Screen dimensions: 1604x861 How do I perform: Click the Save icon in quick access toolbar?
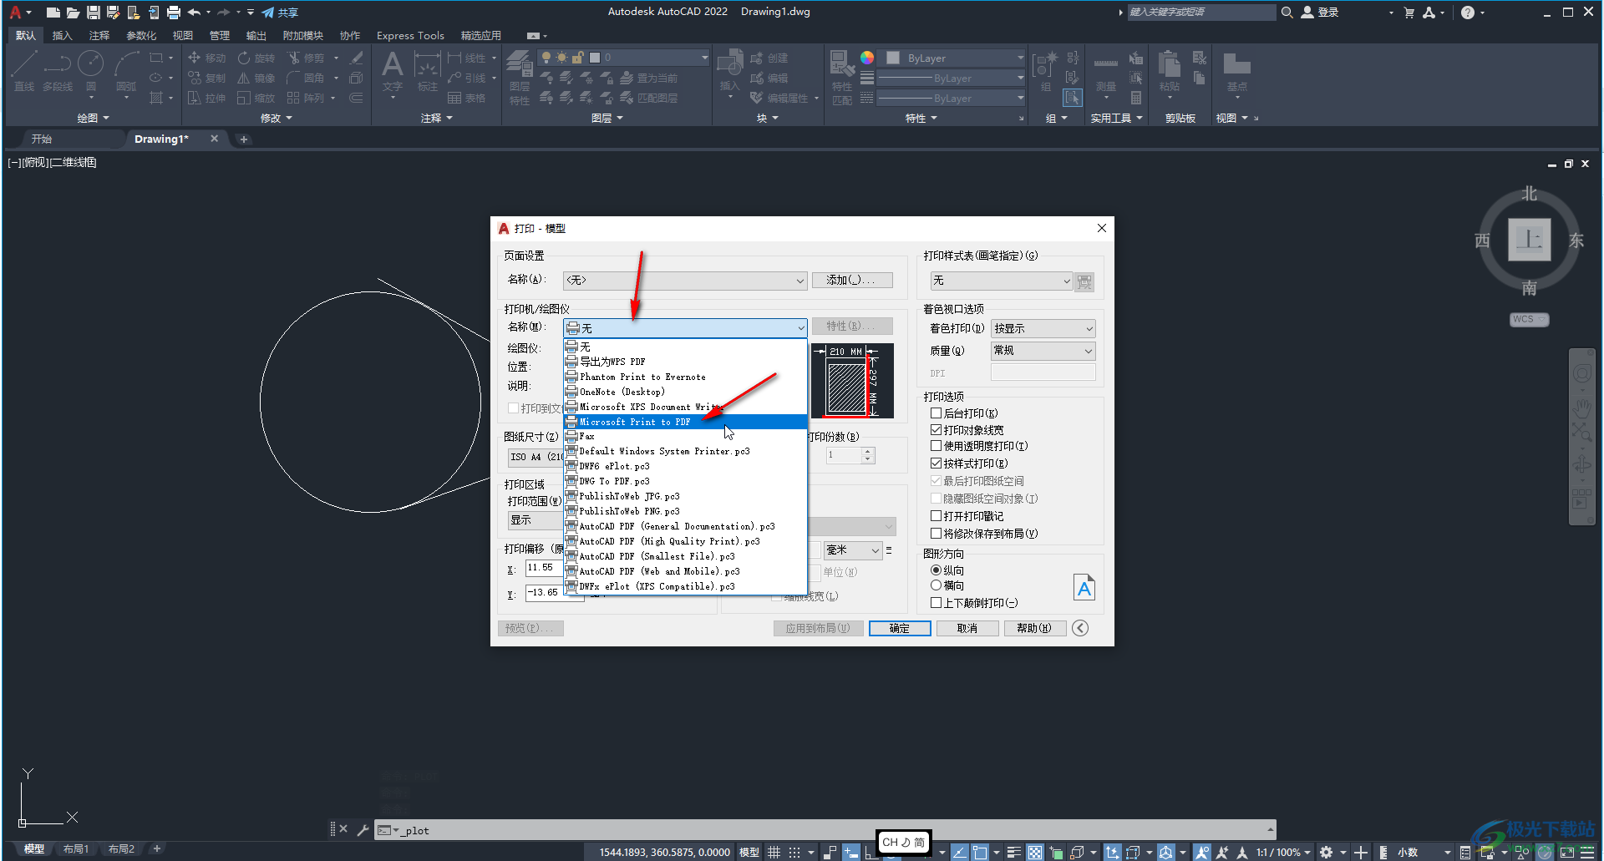93,13
